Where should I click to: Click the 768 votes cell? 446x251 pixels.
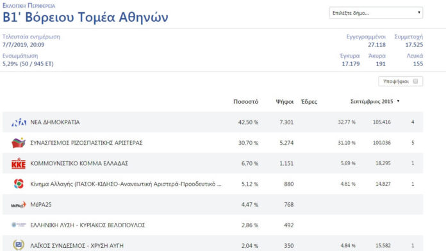(288, 205)
